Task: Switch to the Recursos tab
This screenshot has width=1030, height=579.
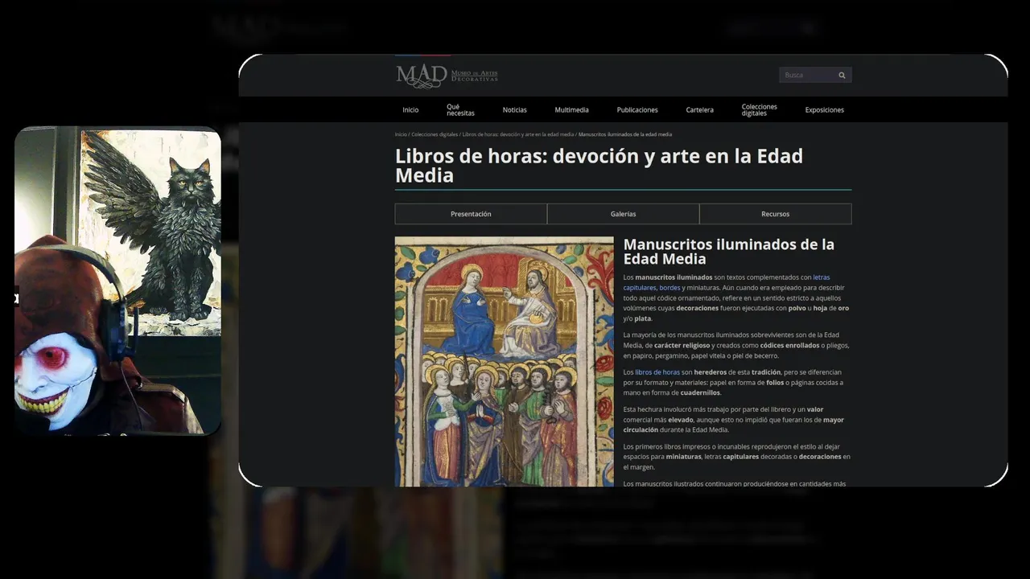Action: (x=775, y=214)
